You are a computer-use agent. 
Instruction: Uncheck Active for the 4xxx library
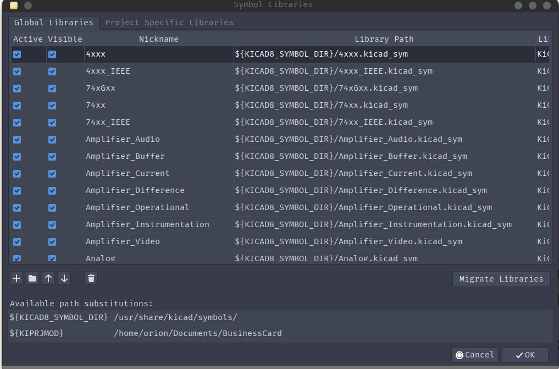(17, 54)
